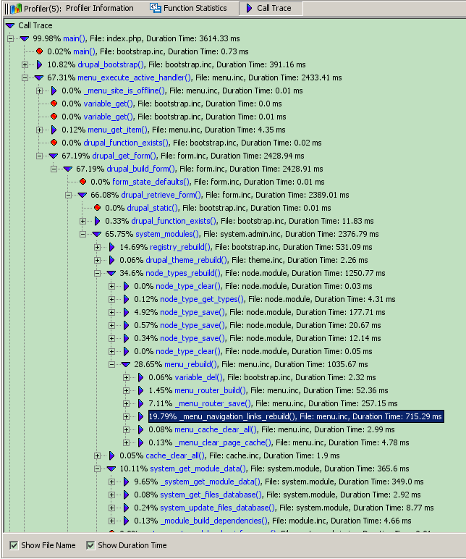Open the variable_get() link with 0.0 ms
The image size is (466, 559).
click(x=109, y=104)
